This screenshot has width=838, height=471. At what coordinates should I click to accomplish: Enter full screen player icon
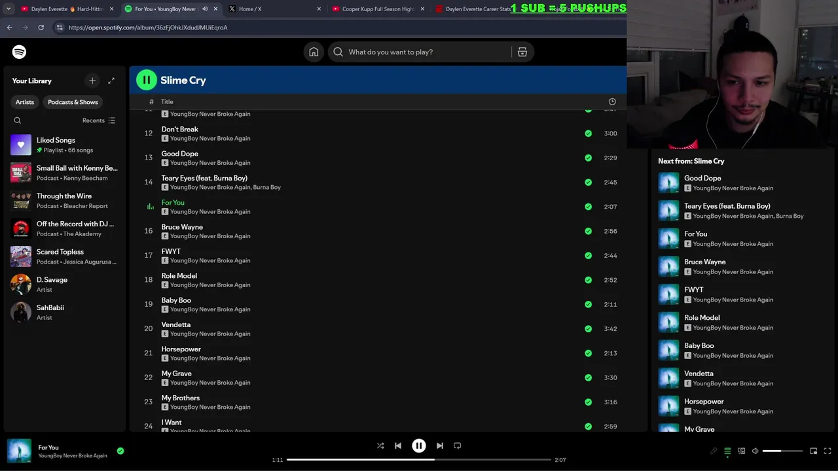point(828,451)
